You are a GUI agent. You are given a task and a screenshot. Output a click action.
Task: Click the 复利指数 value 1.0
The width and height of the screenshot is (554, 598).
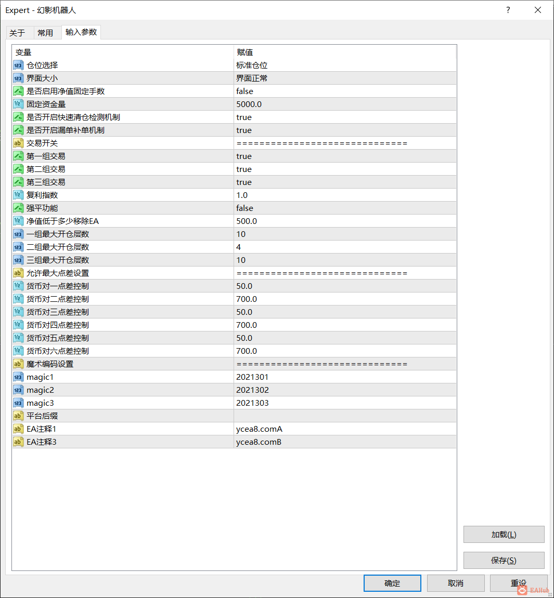click(242, 195)
